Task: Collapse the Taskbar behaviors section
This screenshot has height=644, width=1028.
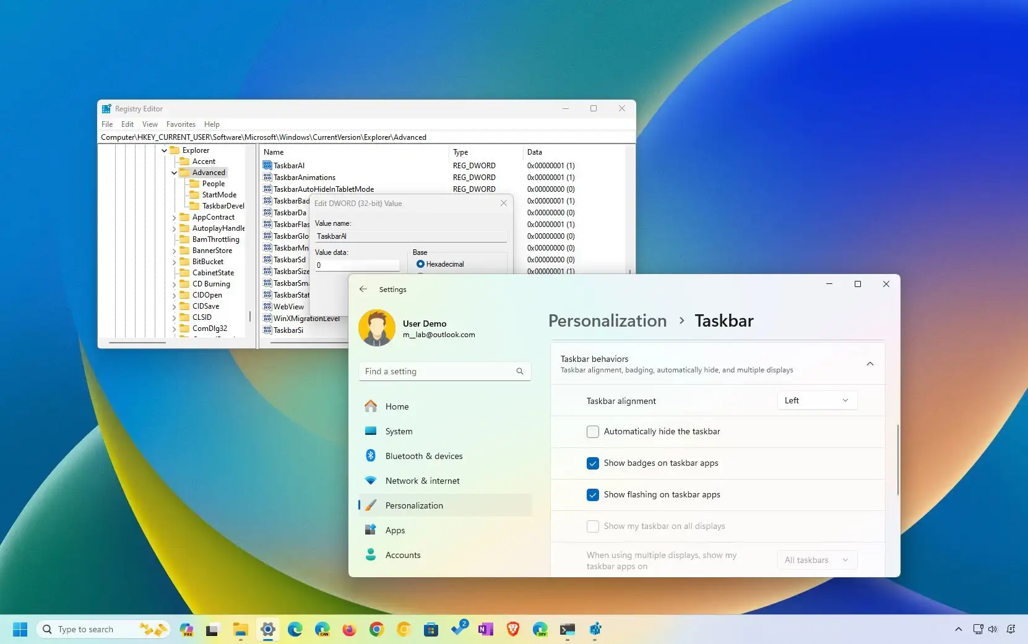Action: 870,364
